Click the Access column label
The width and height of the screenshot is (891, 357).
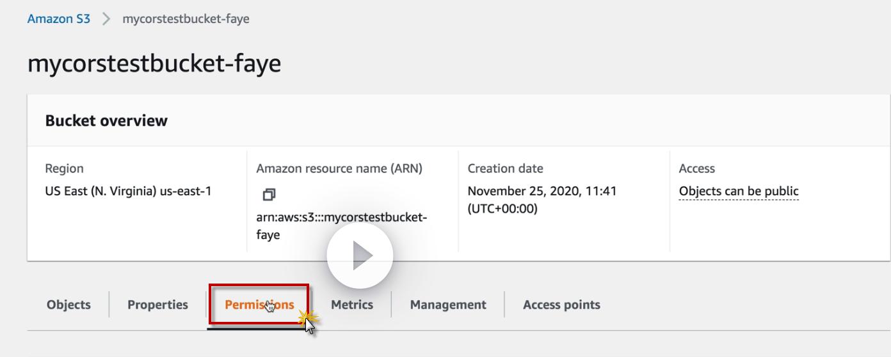pyautogui.click(x=696, y=169)
